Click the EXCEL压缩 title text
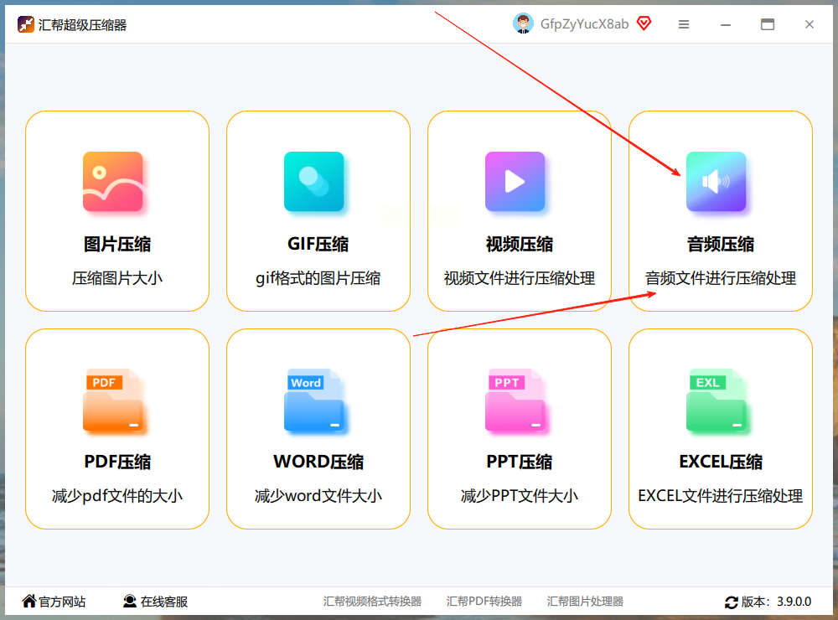 click(x=720, y=462)
